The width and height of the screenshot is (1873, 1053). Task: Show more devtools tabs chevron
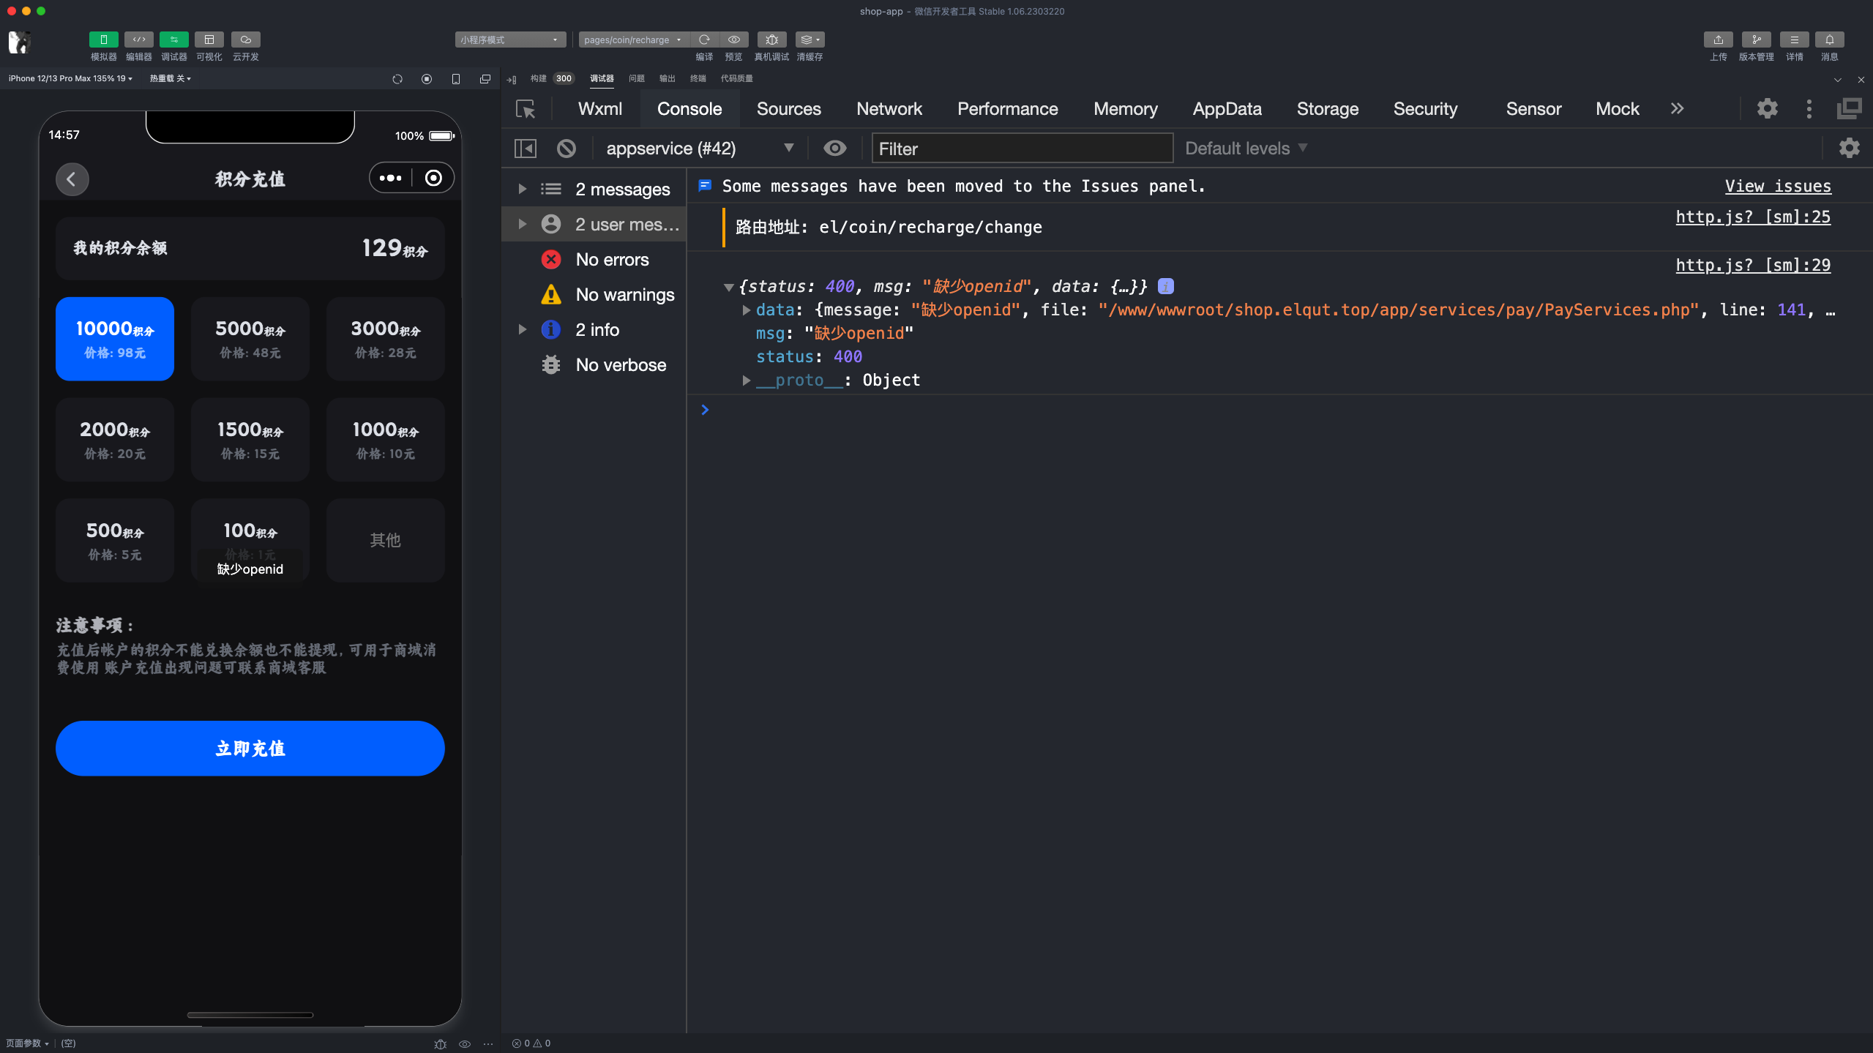[x=1677, y=109]
